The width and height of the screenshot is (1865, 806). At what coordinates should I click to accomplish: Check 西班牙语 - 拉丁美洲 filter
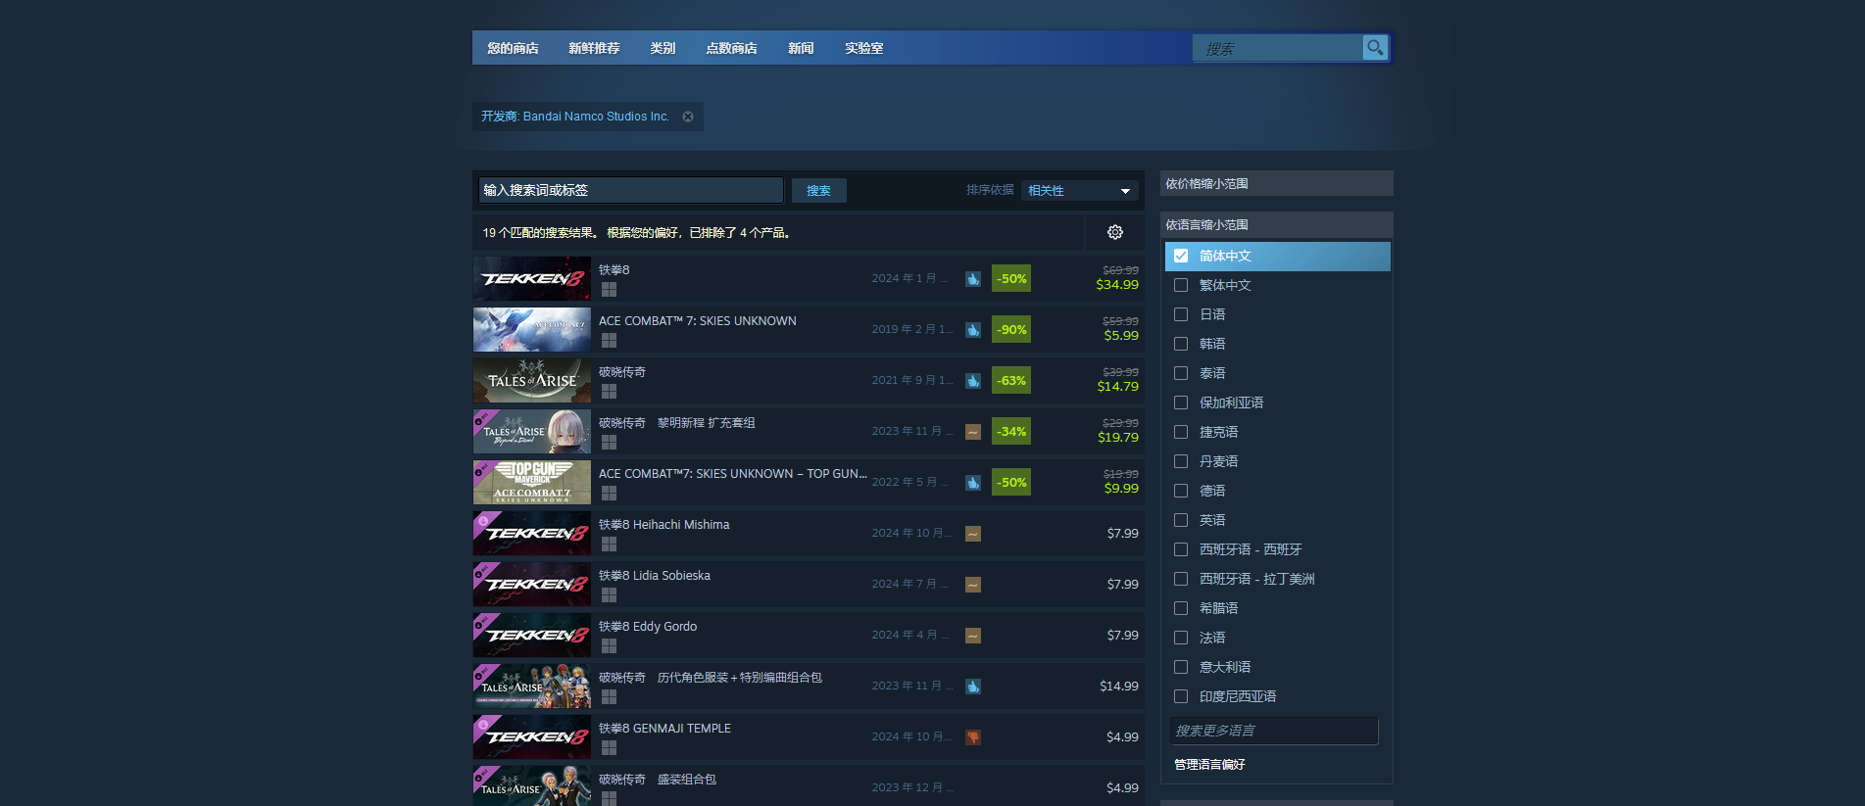[x=1181, y=579]
